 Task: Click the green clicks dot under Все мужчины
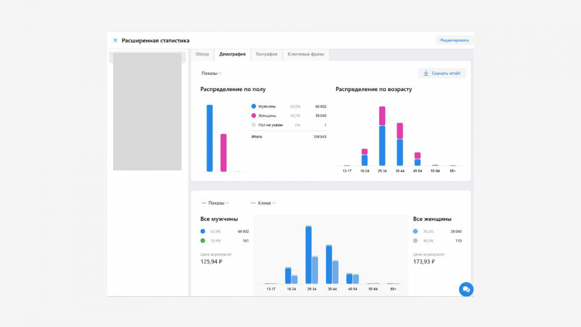coord(203,241)
